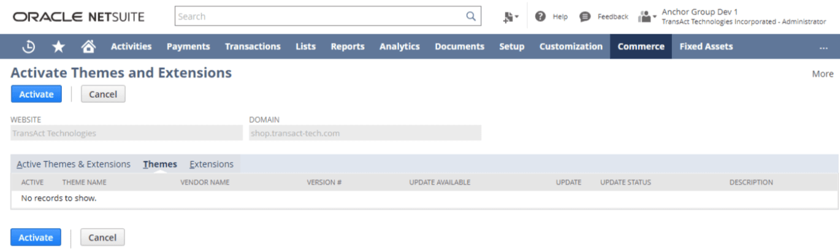Click the Theme Name column header
This screenshot has width=840, height=250.
pos(85,182)
